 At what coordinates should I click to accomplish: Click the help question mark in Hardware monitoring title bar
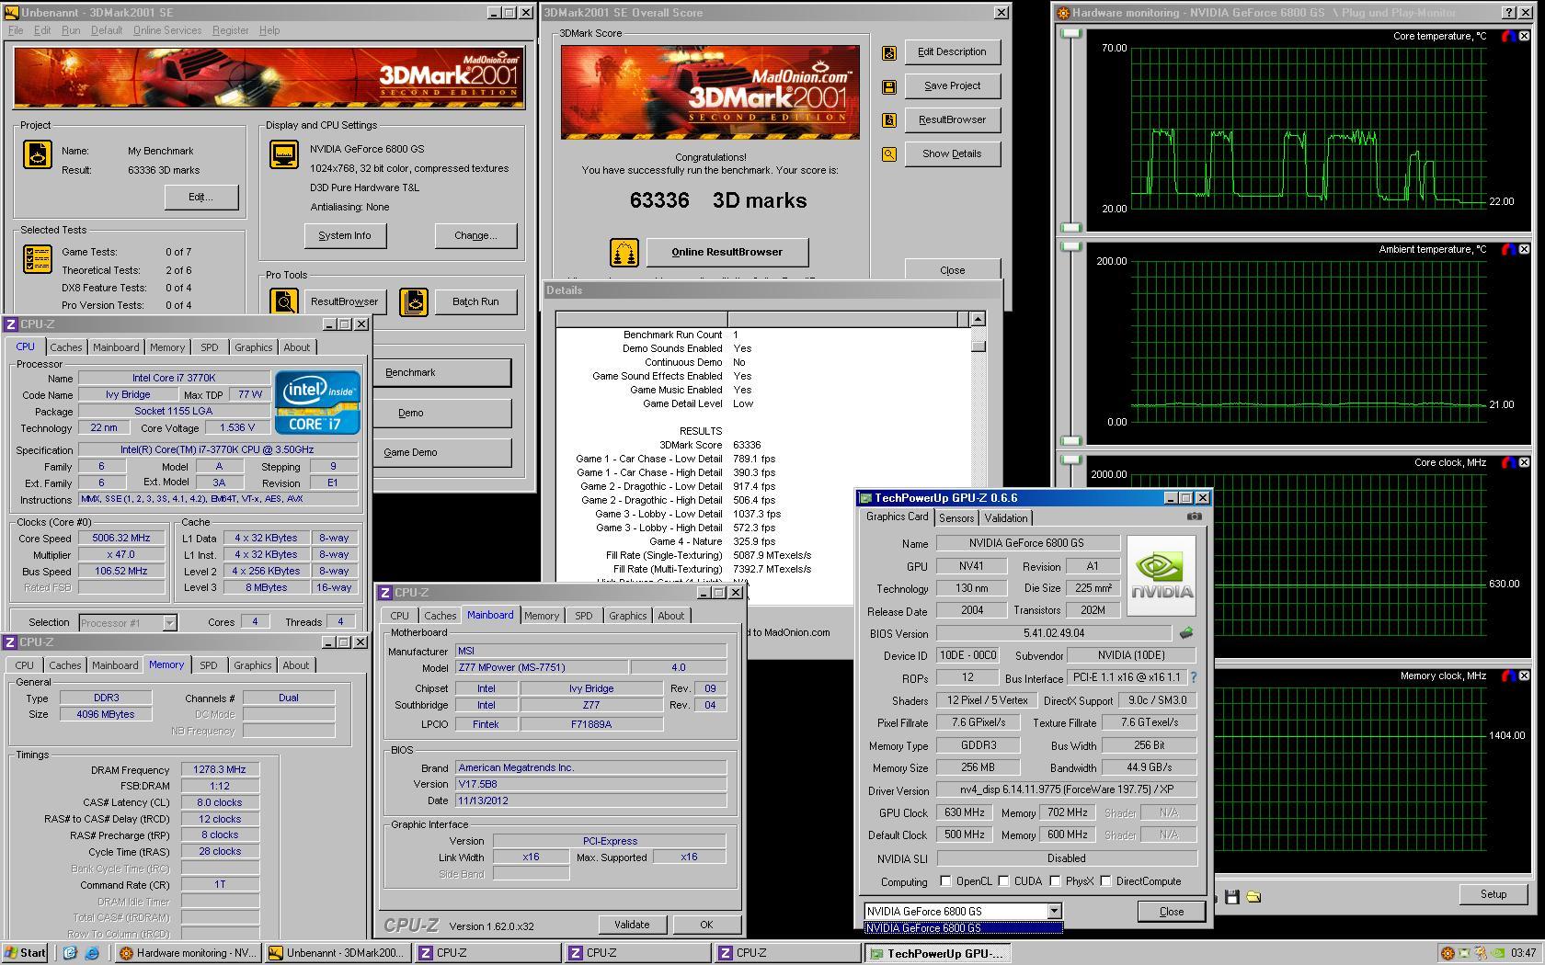click(x=1509, y=13)
